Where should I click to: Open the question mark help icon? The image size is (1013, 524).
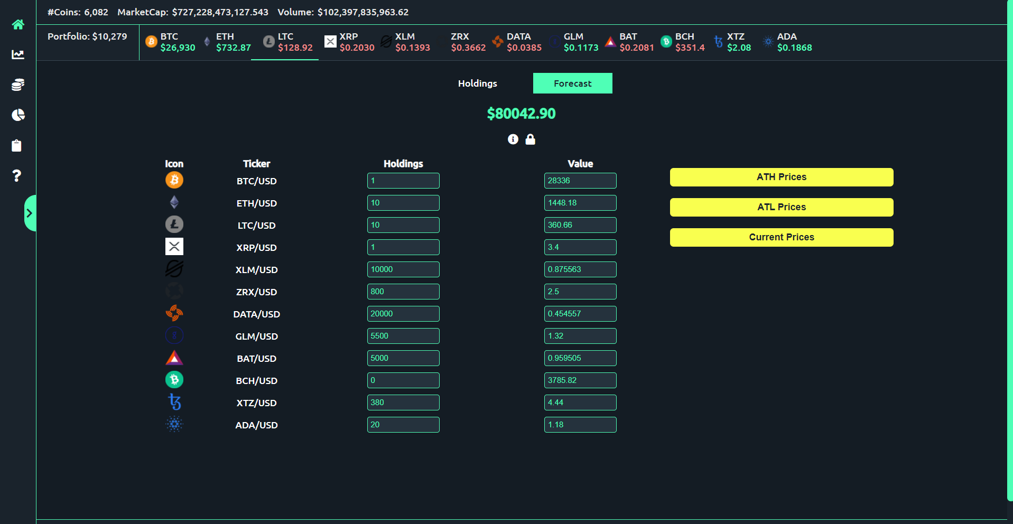[17, 175]
